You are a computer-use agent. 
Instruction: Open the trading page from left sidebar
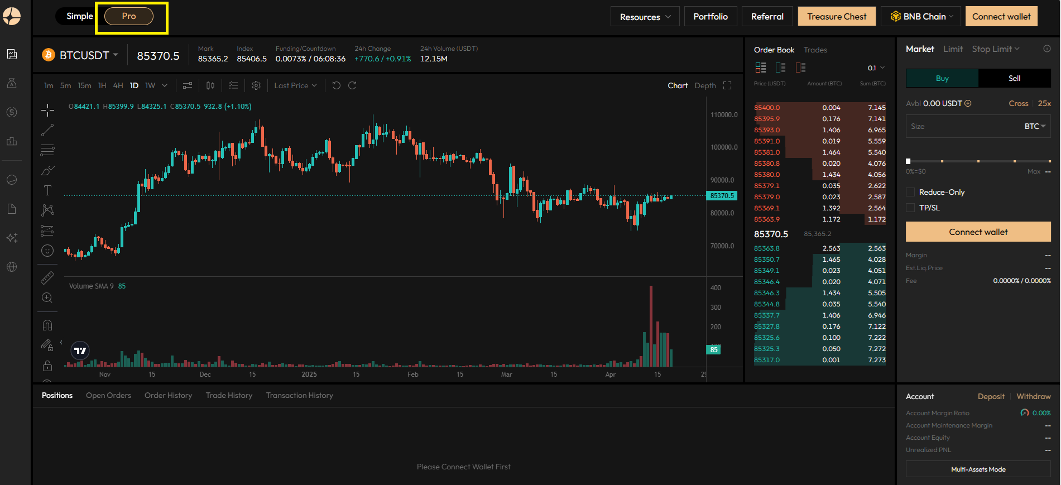tap(12, 54)
